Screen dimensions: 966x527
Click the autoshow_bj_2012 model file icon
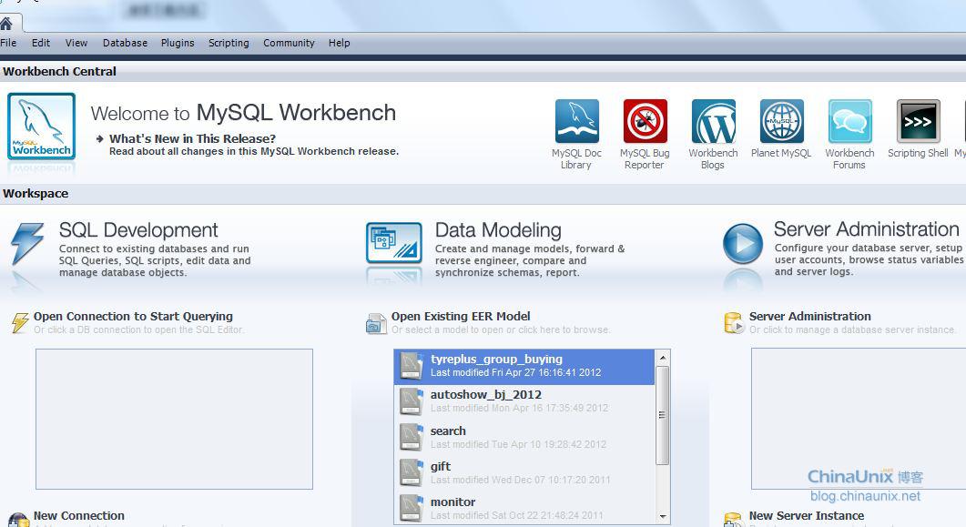point(411,401)
